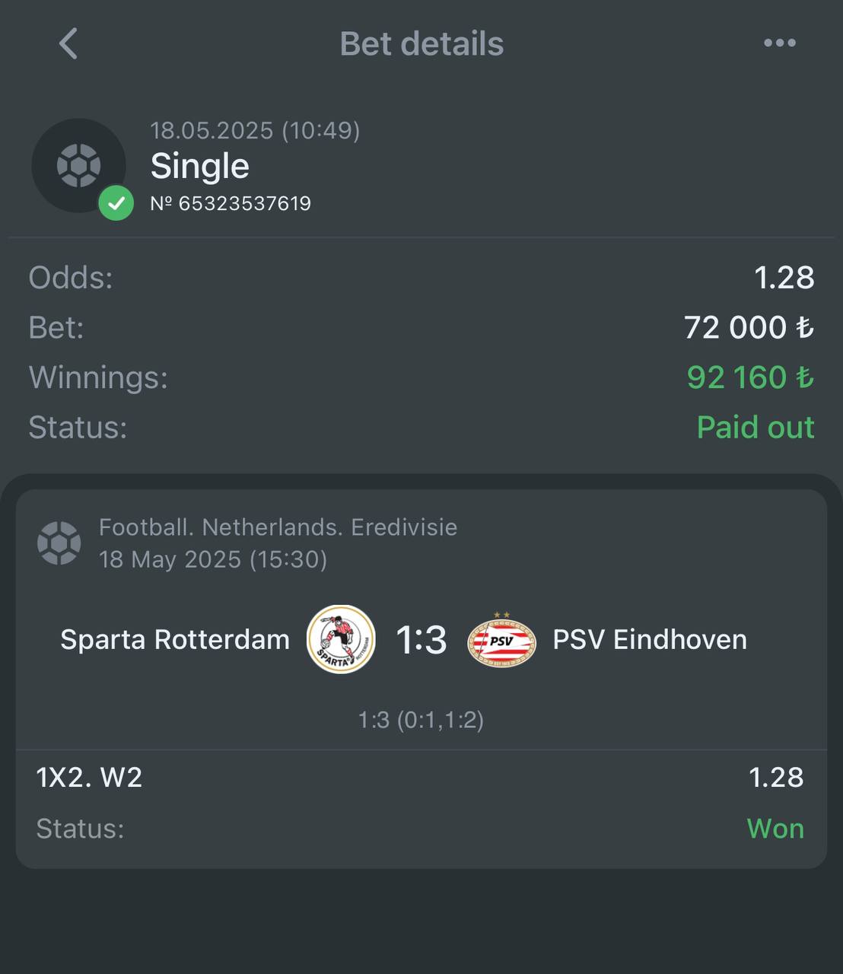The width and height of the screenshot is (843, 974).
Task: Tap the Sparta Rotterdam club logo
Action: (341, 639)
